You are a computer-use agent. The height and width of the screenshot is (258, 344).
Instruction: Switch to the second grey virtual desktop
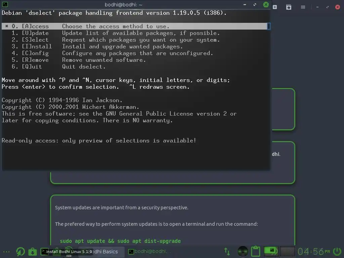point(287,251)
